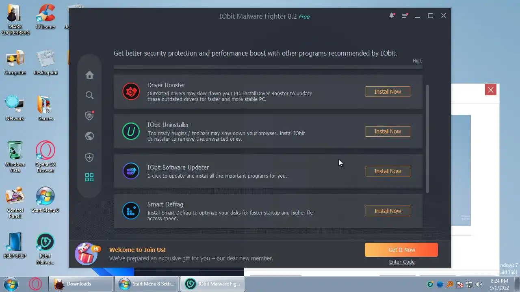Install IObit Uninstaller with Install Now
The image size is (520, 292).
click(388, 131)
